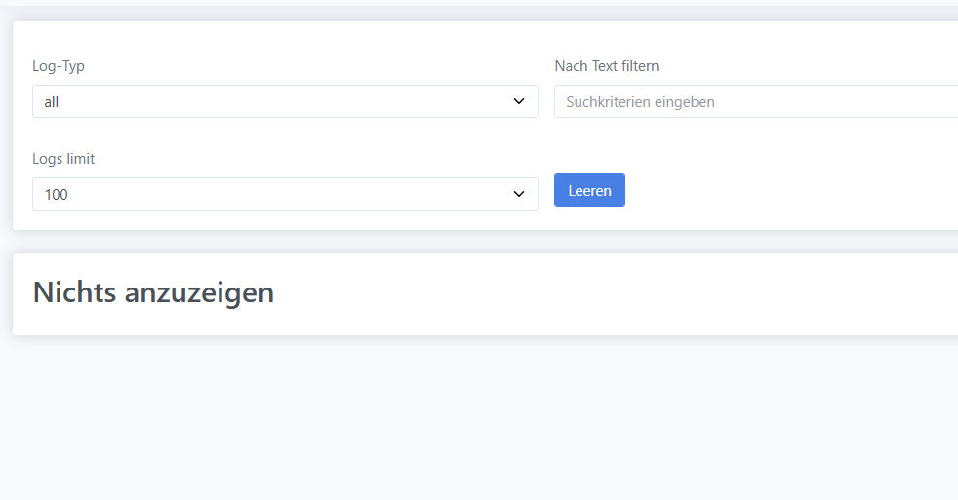Focus the Suchkriterien eingeben search field
Screen dimensions: 958x500
click(x=756, y=101)
